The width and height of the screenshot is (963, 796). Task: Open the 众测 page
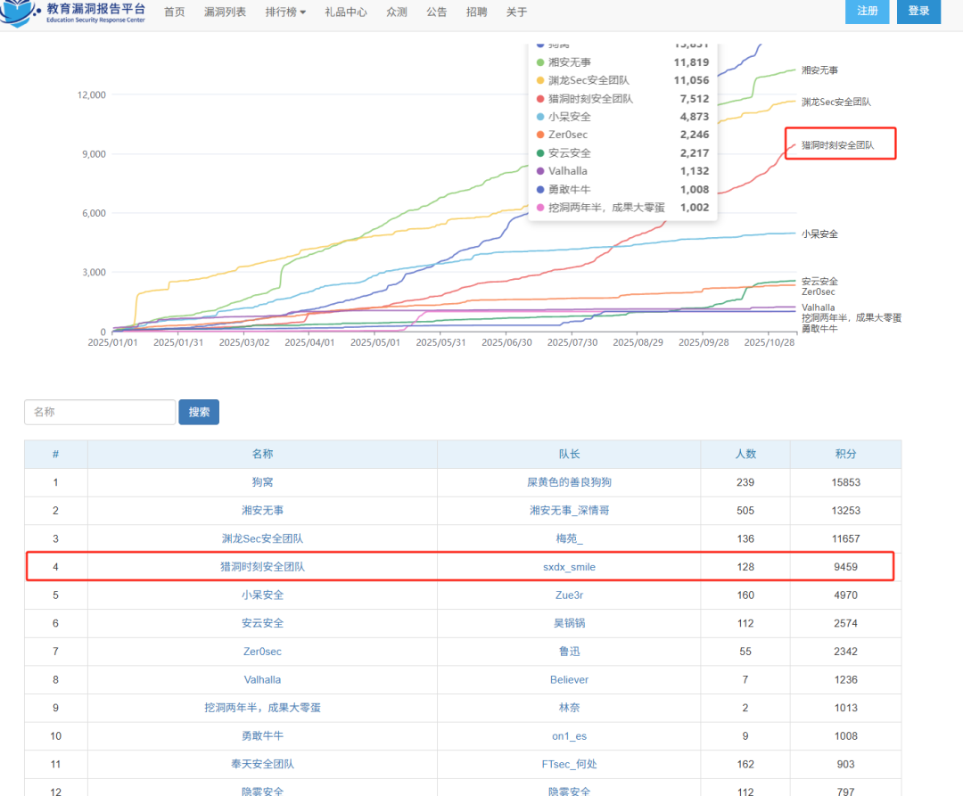click(x=397, y=12)
